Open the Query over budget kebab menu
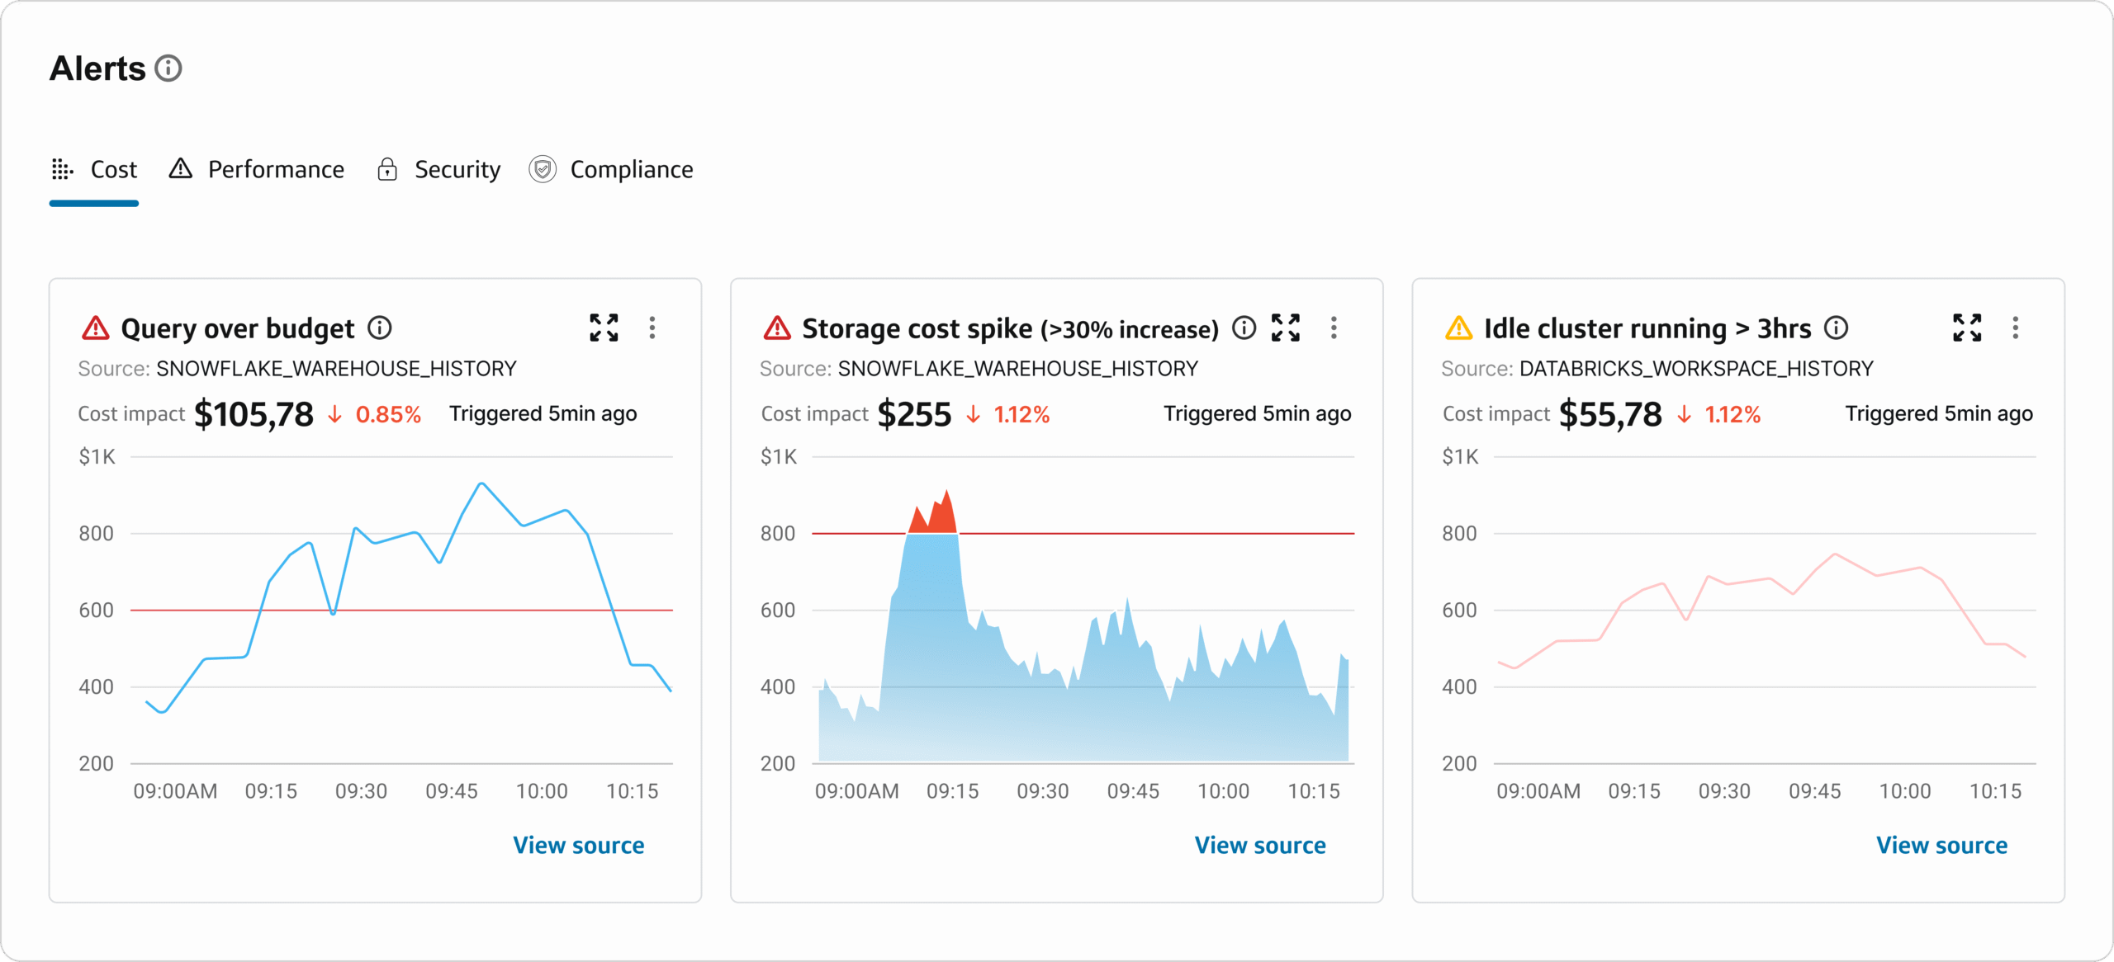 [x=652, y=328]
